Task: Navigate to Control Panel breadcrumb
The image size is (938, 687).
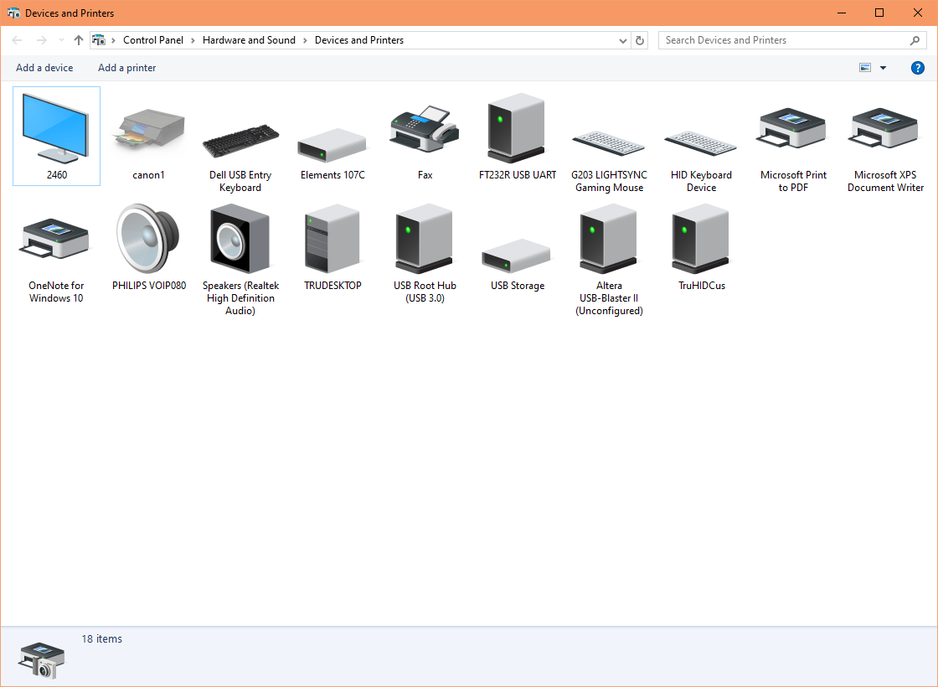Action: click(x=153, y=40)
